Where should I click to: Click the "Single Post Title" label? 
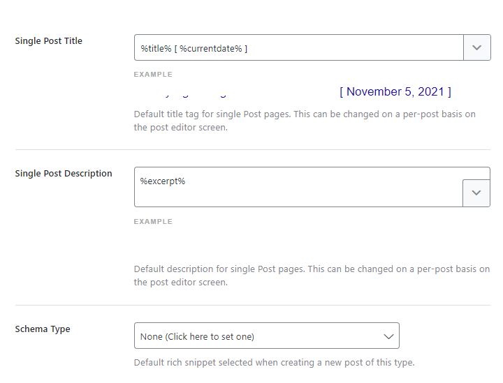tap(49, 41)
